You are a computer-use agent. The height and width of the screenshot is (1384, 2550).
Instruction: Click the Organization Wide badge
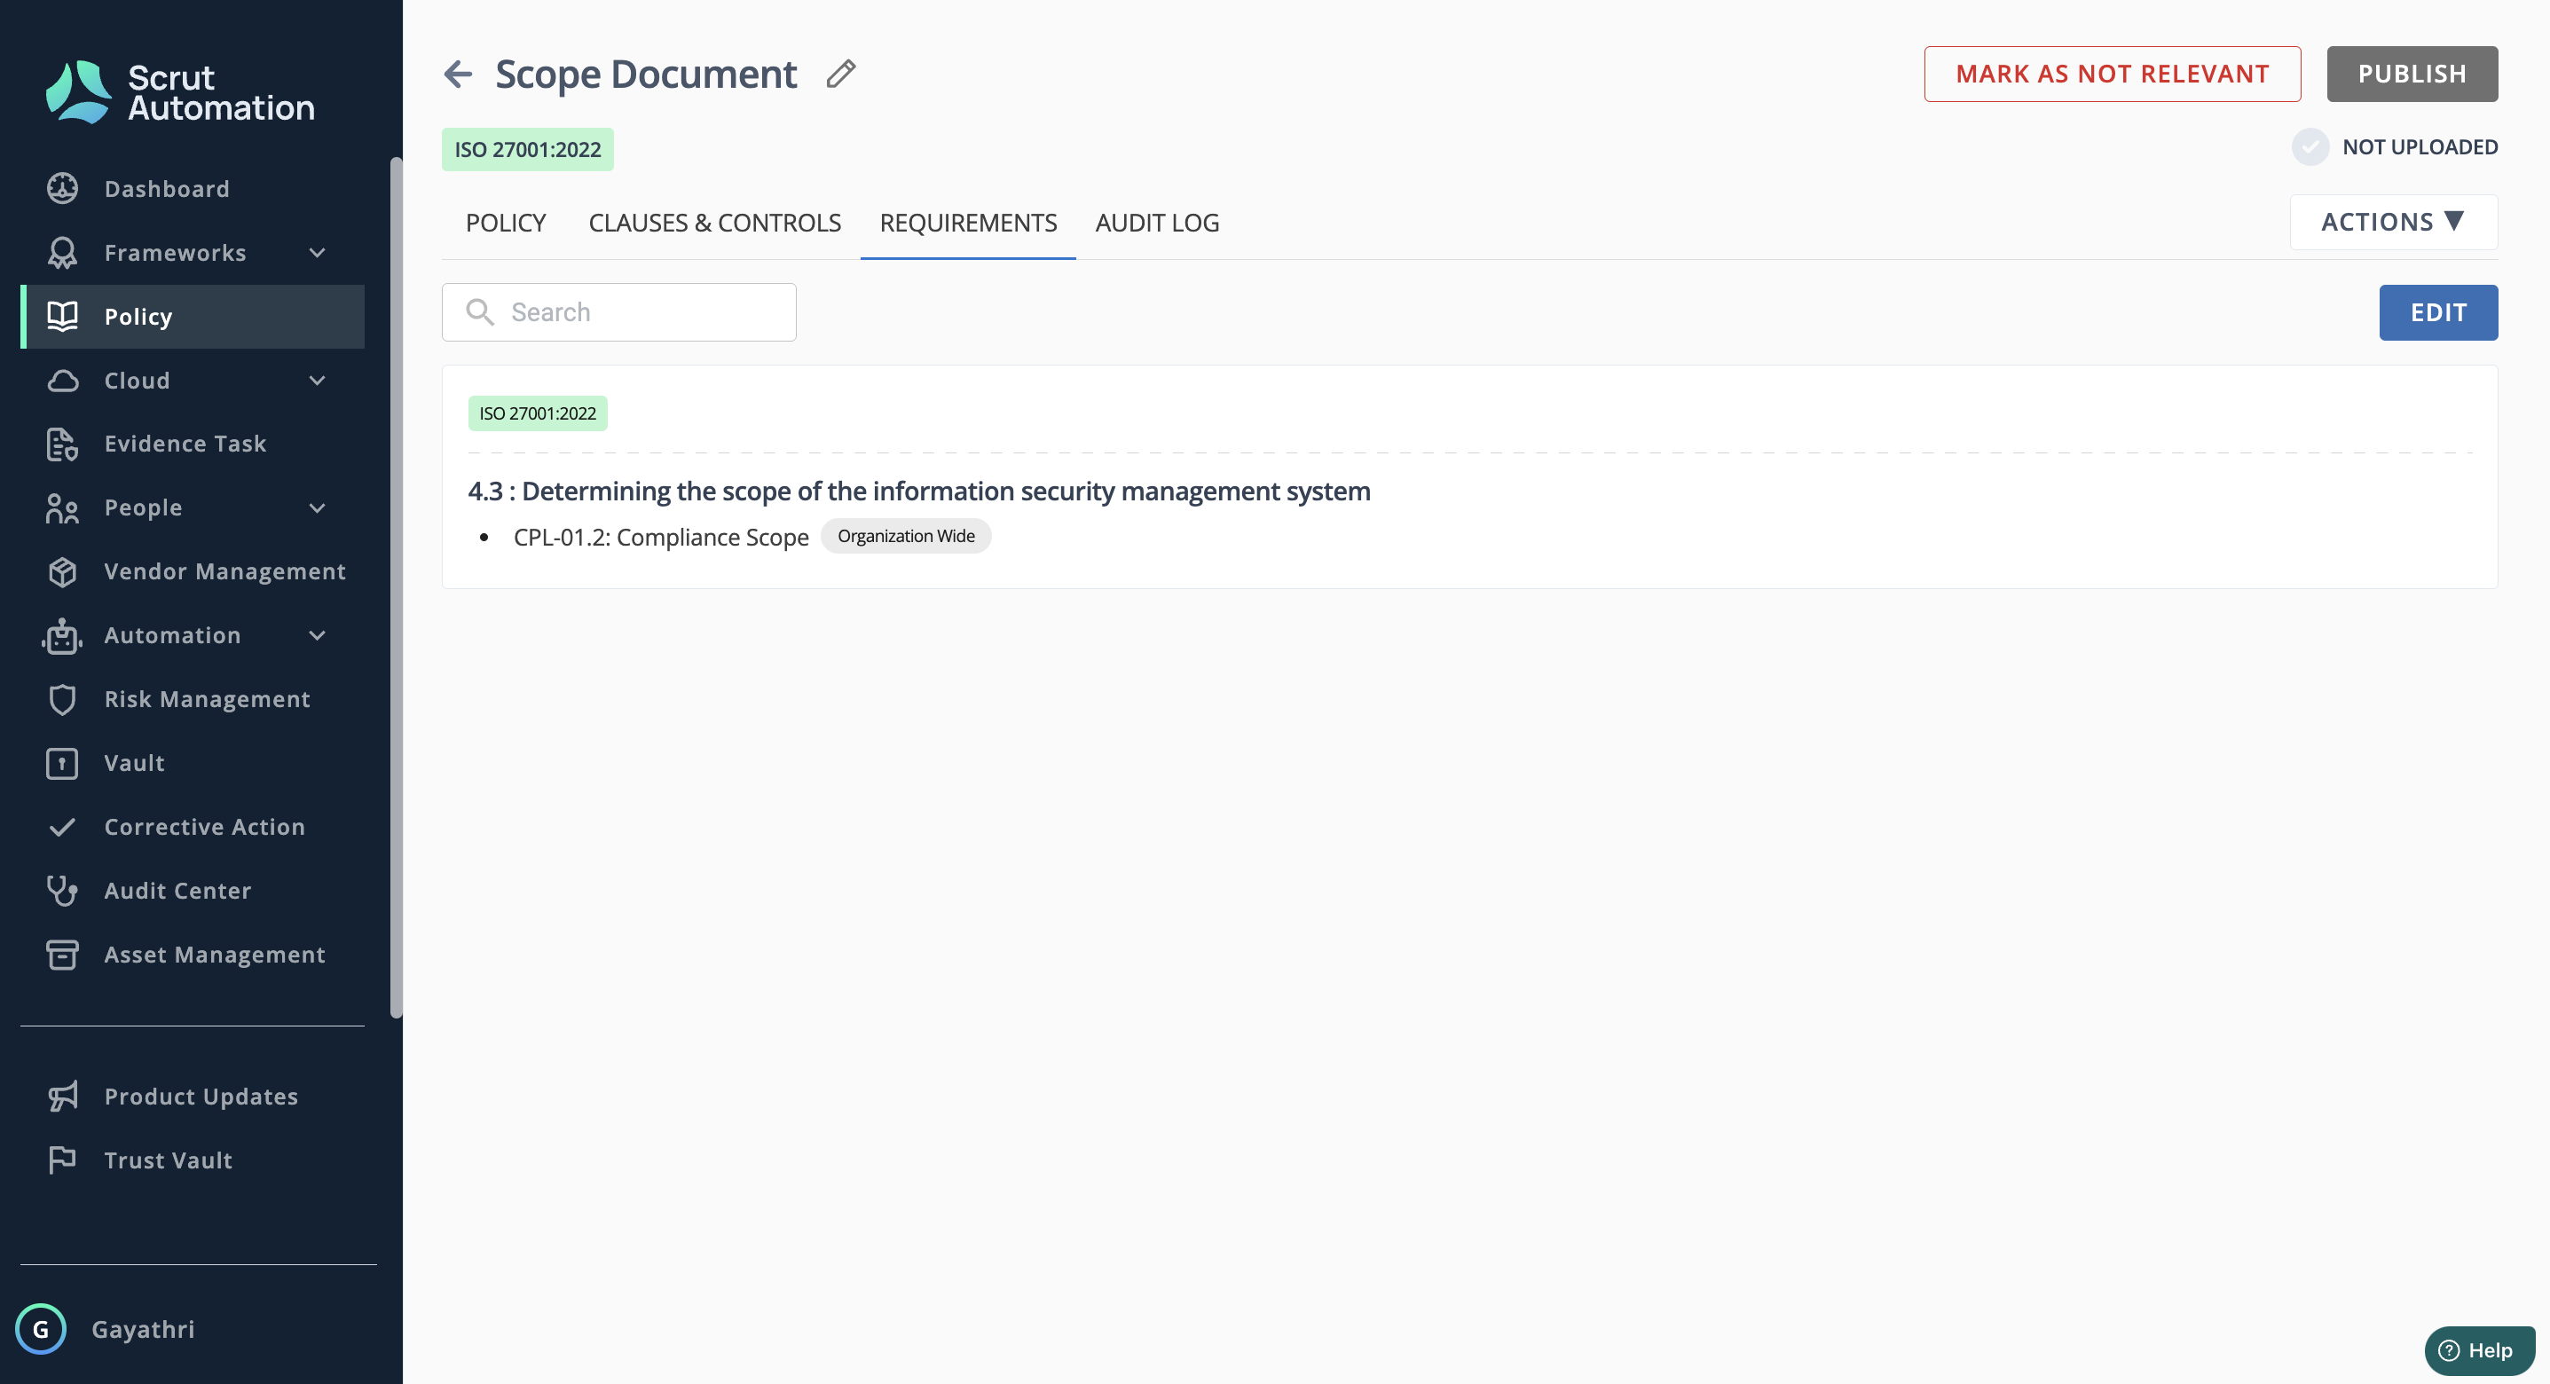coord(906,536)
